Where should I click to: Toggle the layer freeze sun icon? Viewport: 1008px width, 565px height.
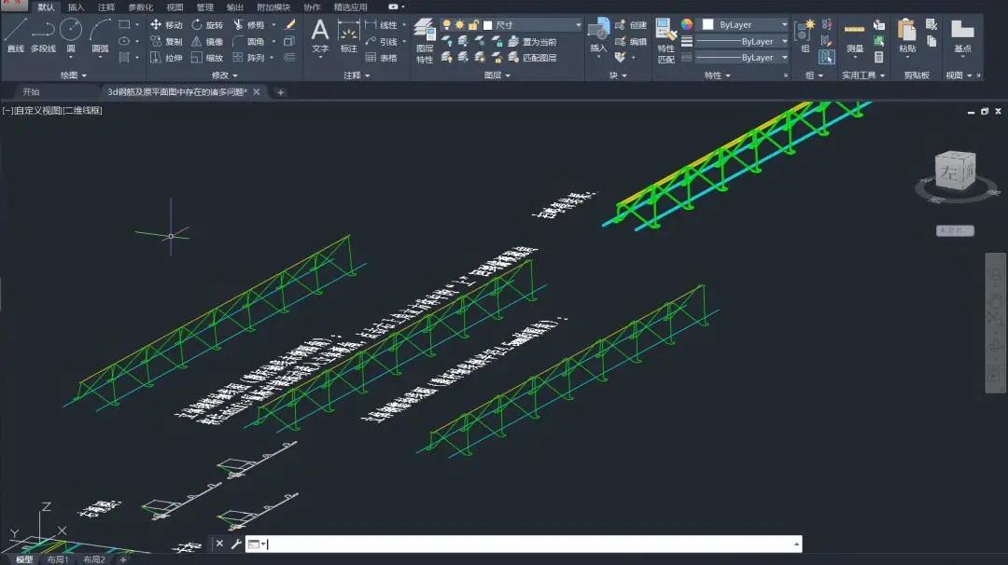(x=459, y=25)
